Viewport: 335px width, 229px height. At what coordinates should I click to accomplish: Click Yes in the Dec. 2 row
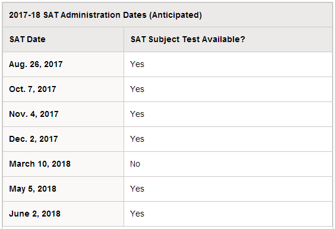pos(137,139)
